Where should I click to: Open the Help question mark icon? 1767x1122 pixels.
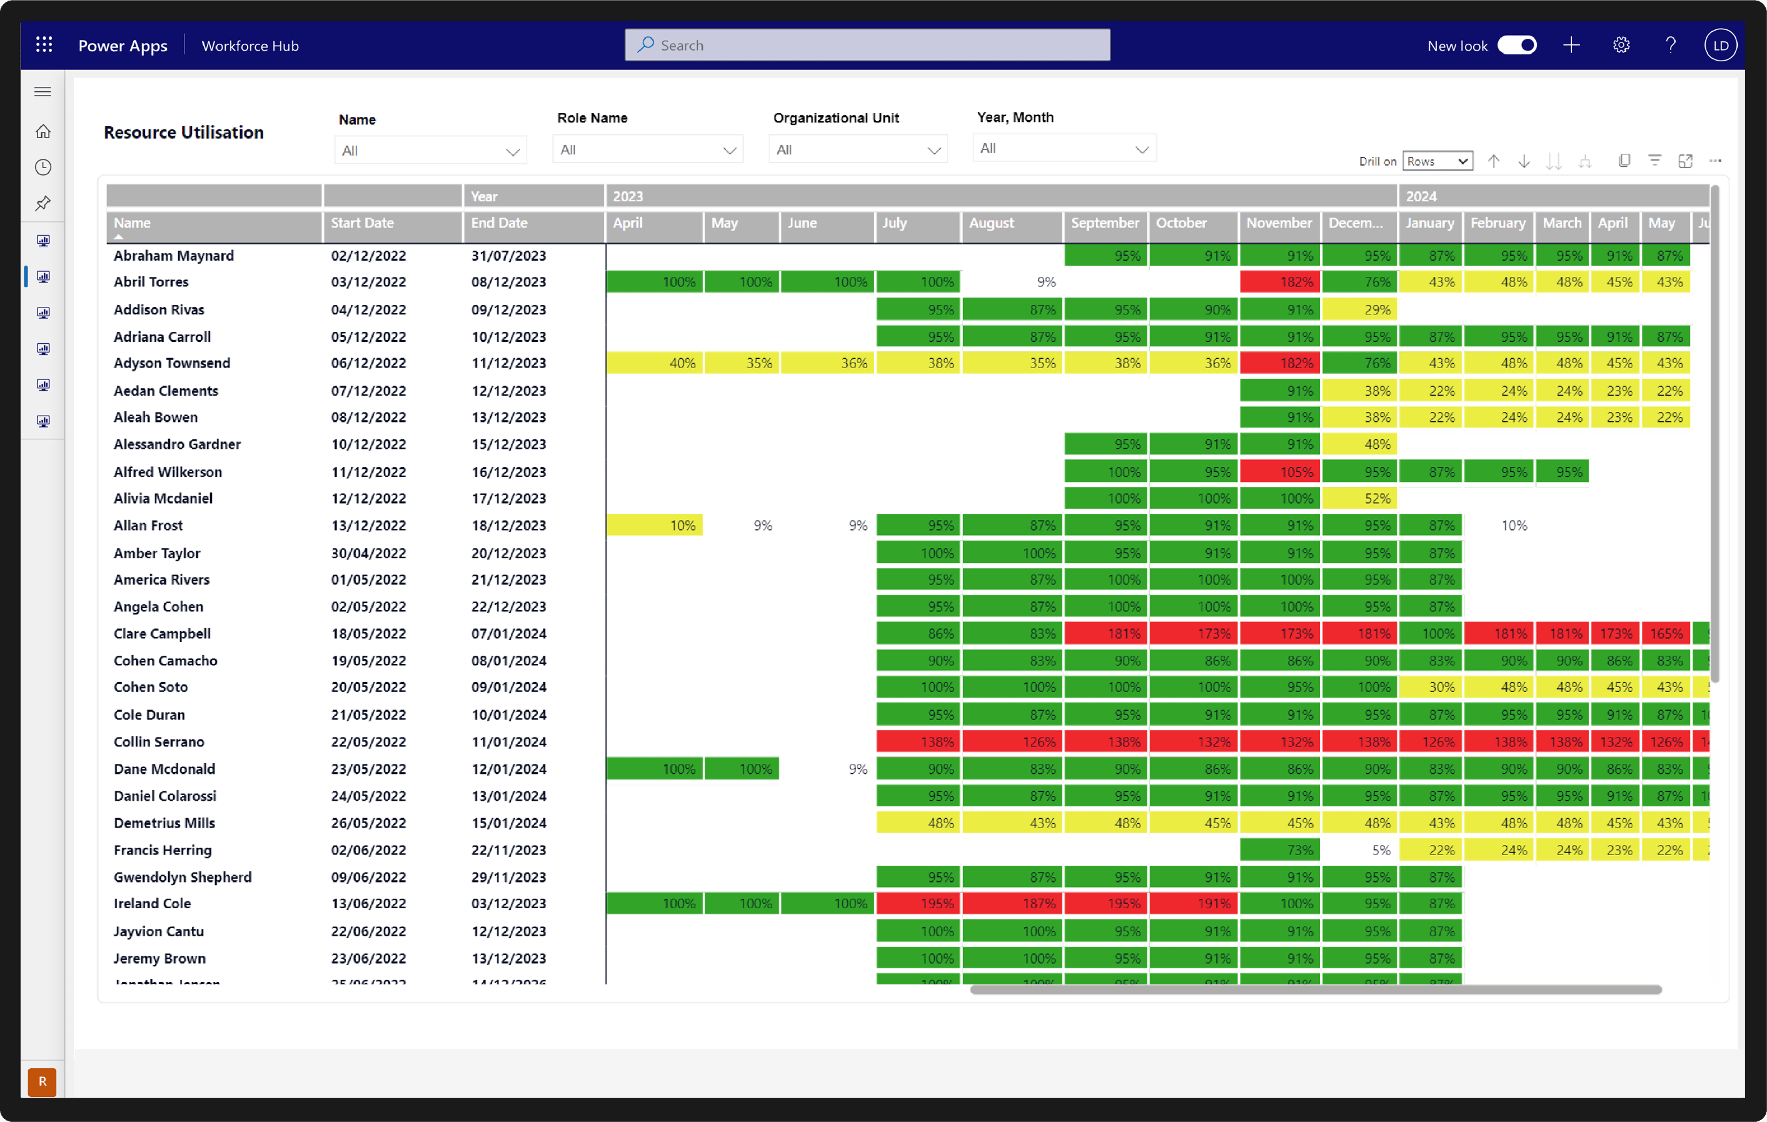(x=1671, y=46)
